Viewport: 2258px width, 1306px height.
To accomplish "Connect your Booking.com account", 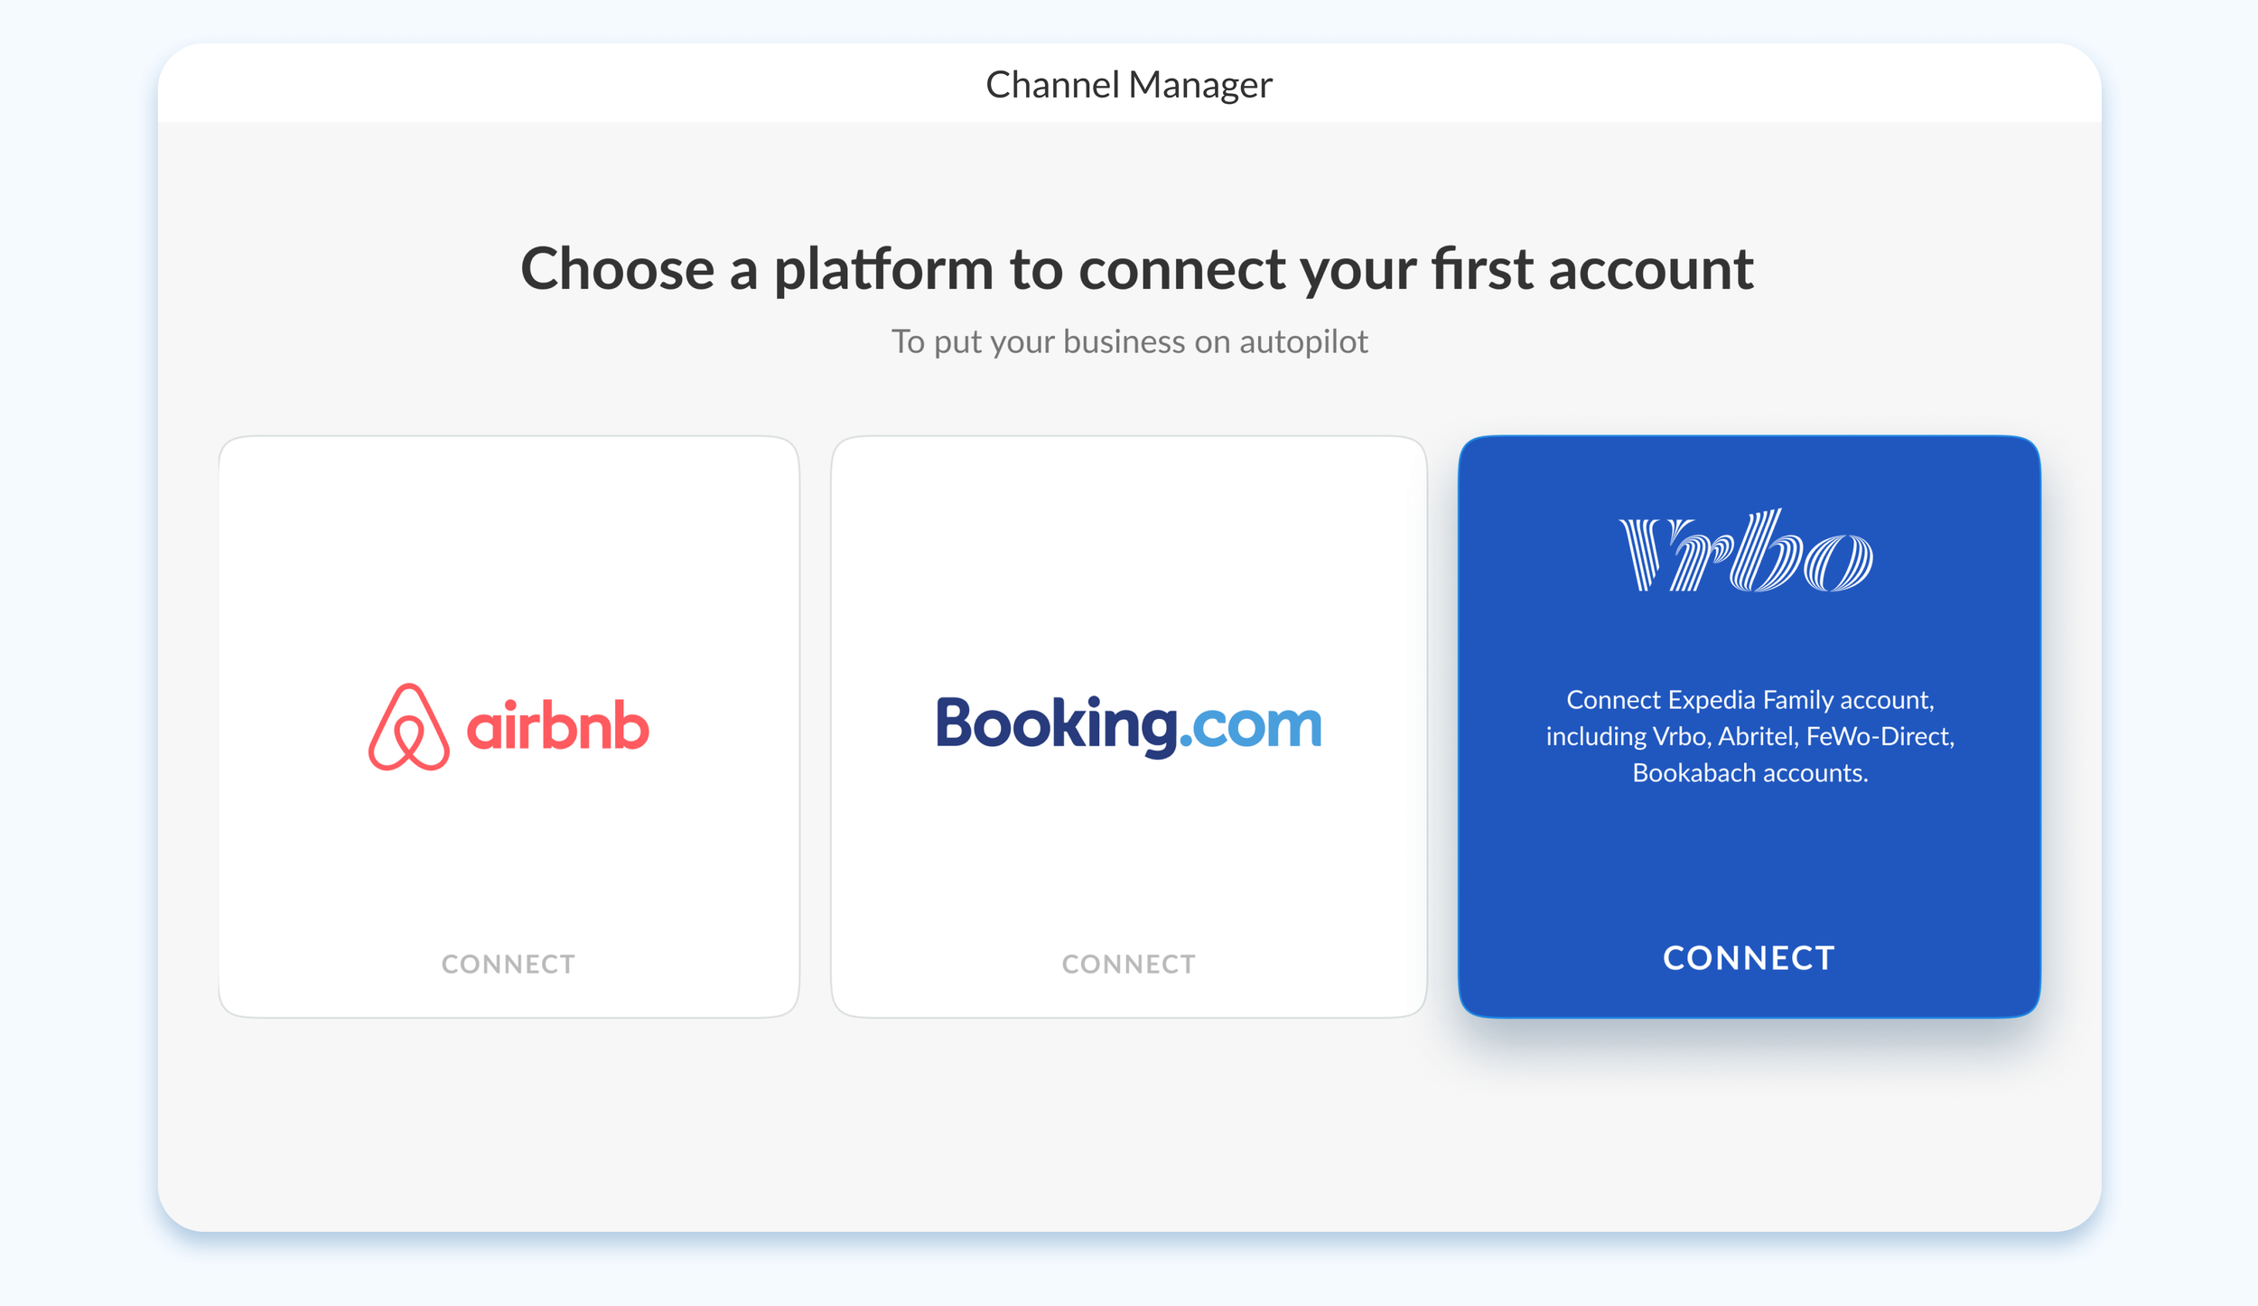I will (1129, 965).
